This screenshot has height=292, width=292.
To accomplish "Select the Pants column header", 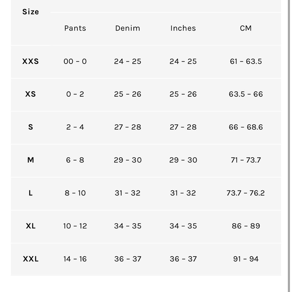I will [x=75, y=28].
